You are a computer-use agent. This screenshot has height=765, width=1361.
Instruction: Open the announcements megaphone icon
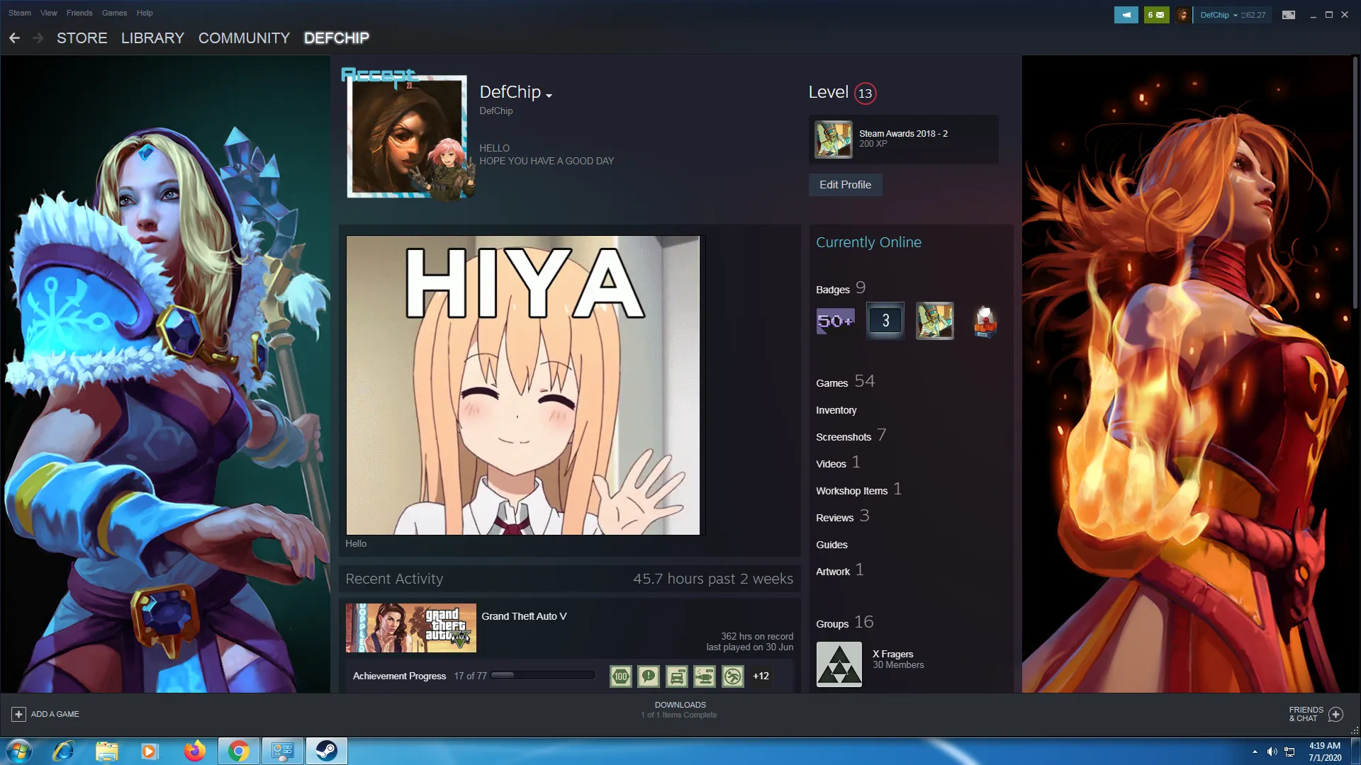[1126, 15]
